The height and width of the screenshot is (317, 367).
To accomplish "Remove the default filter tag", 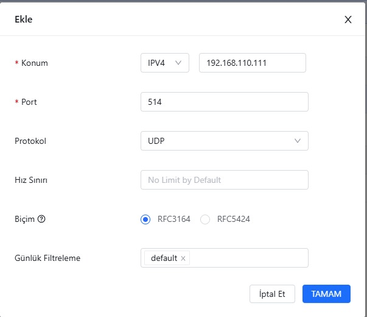I will click(183, 258).
